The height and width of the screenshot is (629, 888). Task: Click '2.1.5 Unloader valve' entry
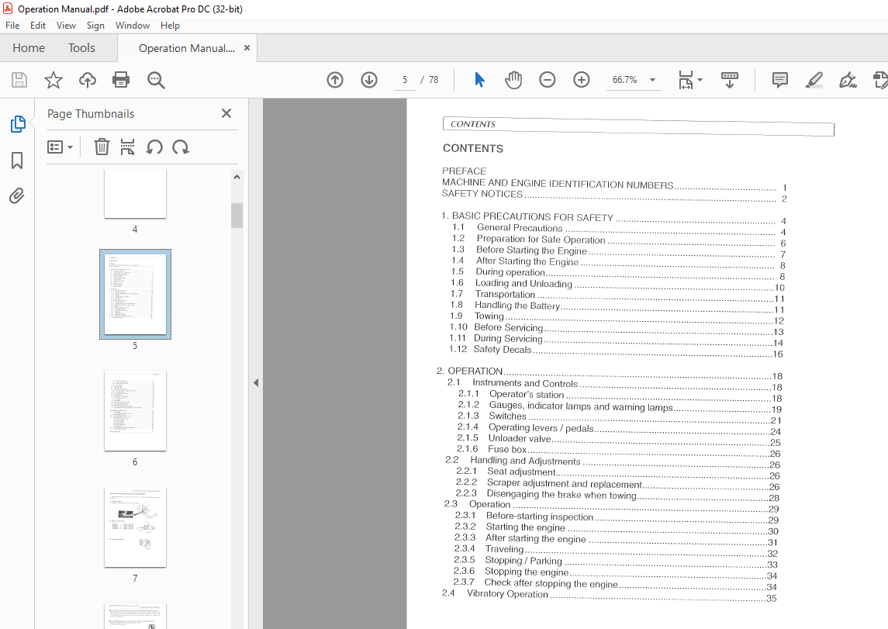619,440
